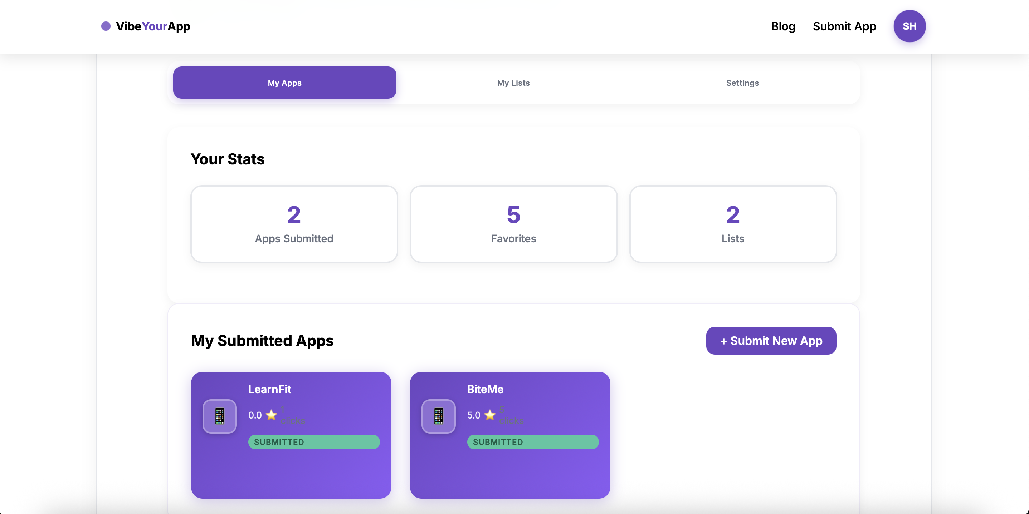The width and height of the screenshot is (1029, 514).
Task: Open the BiteMe app title
Action: pyautogui.click(x=485, y=389)
